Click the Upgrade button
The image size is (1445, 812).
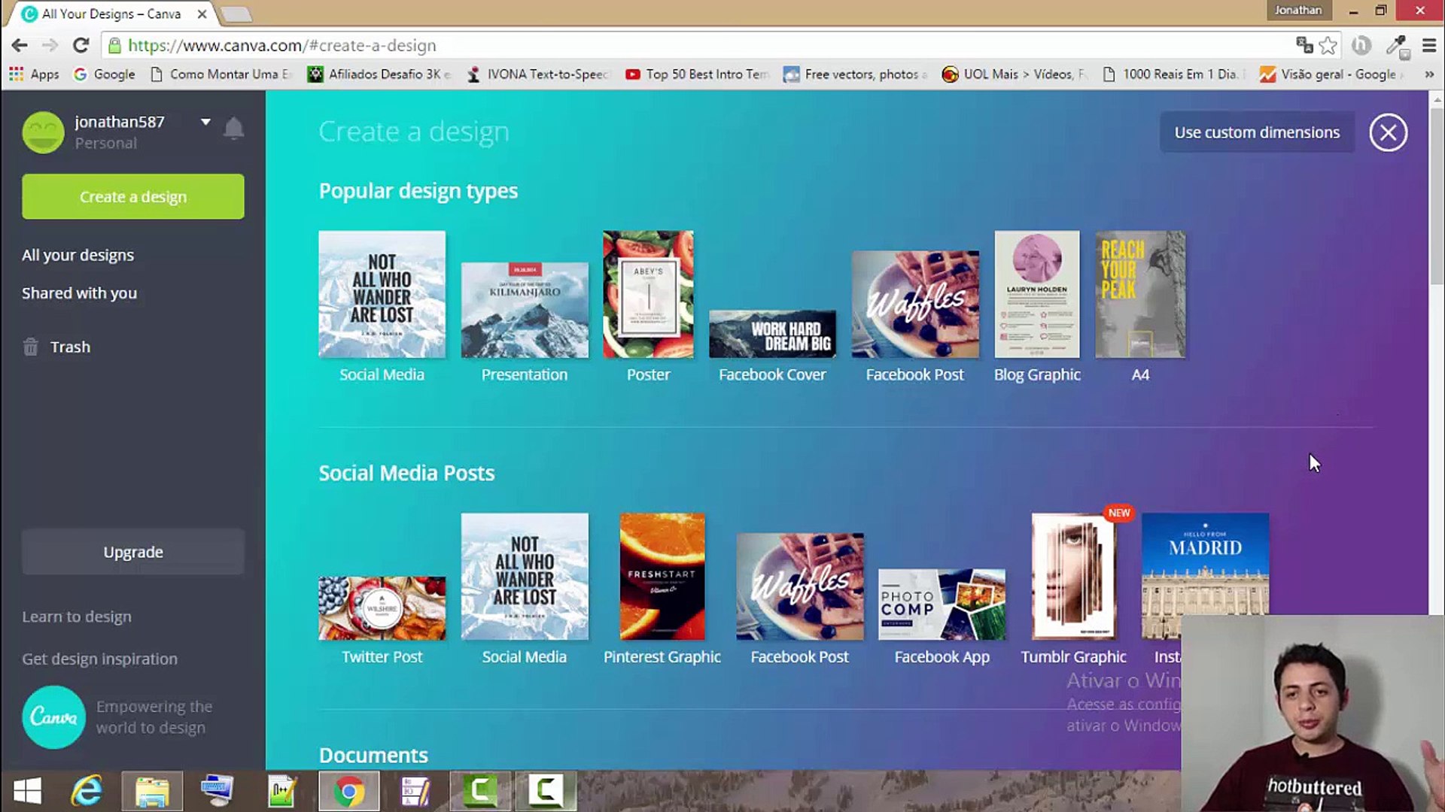point(133,553)
